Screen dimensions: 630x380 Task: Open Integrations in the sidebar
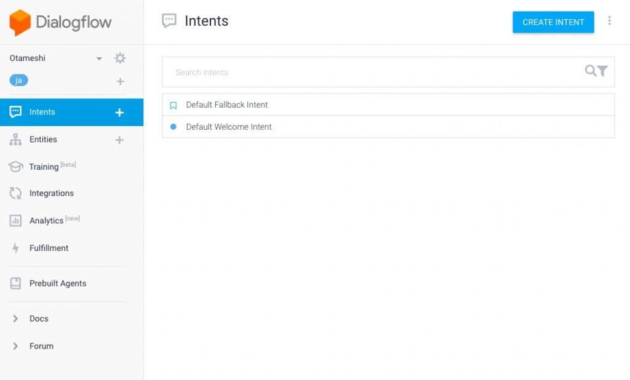coord(52,193)
